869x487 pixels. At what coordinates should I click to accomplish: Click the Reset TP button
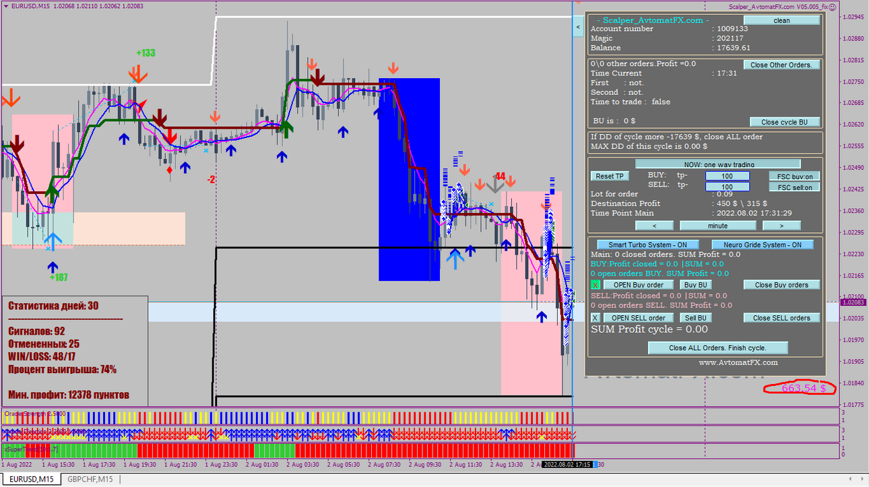point(610,176)
